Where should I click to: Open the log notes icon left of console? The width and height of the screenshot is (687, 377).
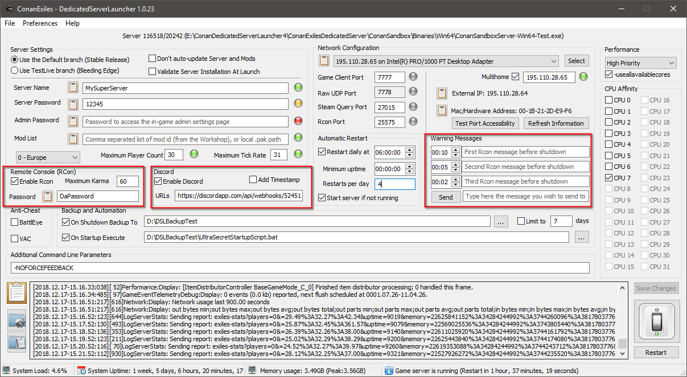pos(17,293)
